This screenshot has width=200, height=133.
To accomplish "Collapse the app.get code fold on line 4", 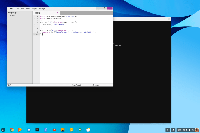I will pos(39,22).
